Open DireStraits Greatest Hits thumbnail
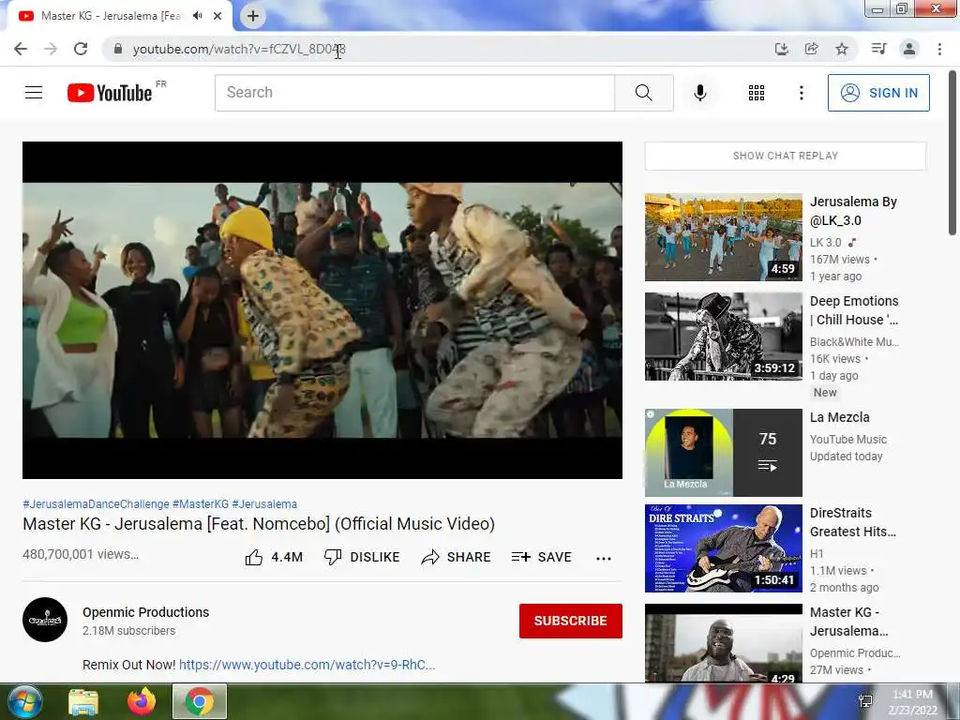Viewport: 960px width, 720px height. (723, 547)
